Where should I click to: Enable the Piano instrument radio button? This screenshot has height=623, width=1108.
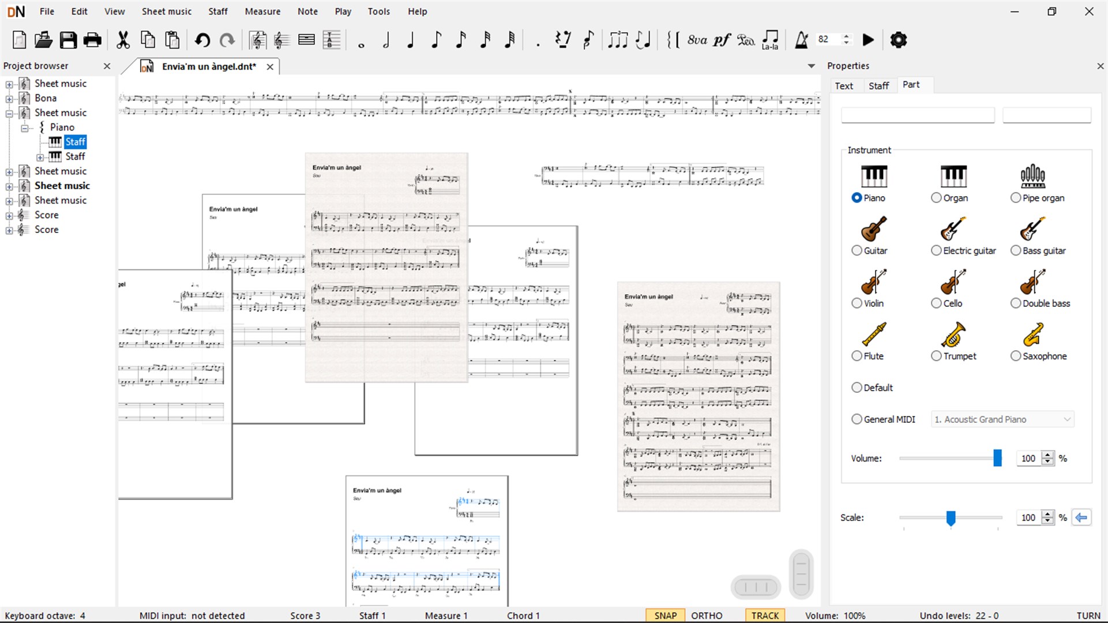[x=856, y=198]
